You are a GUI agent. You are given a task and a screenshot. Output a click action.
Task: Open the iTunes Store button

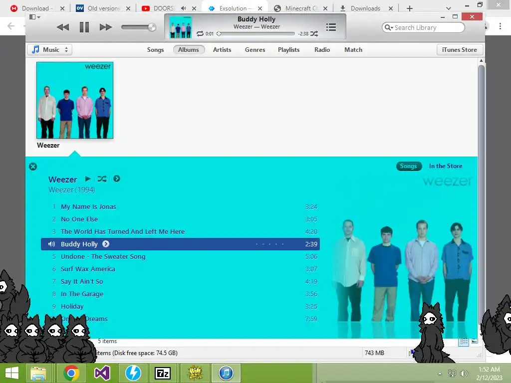point(459,50)
